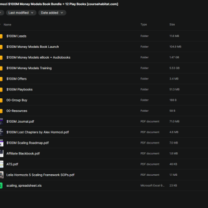Click the 00-Group Buy folder icon
Viewport: 208px width, 208px height.
pyautogui.click(x=1, y=100)
